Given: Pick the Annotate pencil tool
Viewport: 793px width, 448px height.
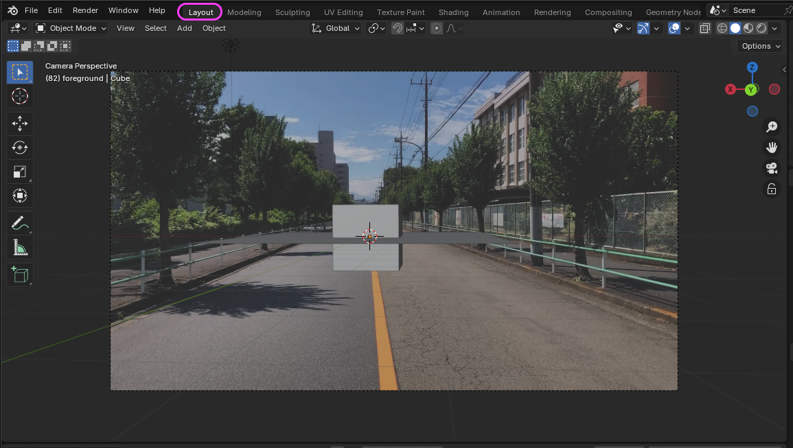Looking at the screenshot, I should pos(20,223).
